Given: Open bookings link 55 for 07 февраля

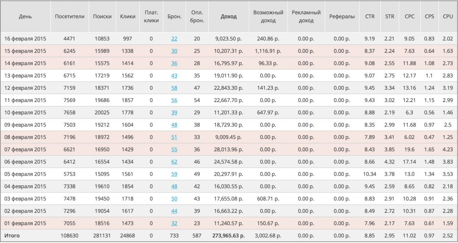Looking at the screenshot, I should click(x=174, y=149).
